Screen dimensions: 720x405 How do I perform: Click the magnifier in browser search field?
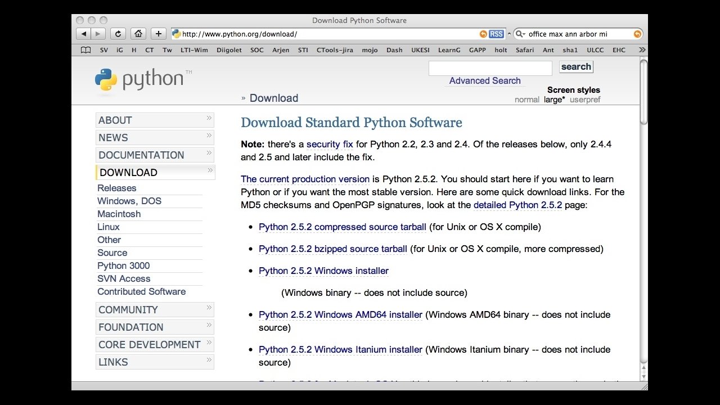click(x=520, y=34)
